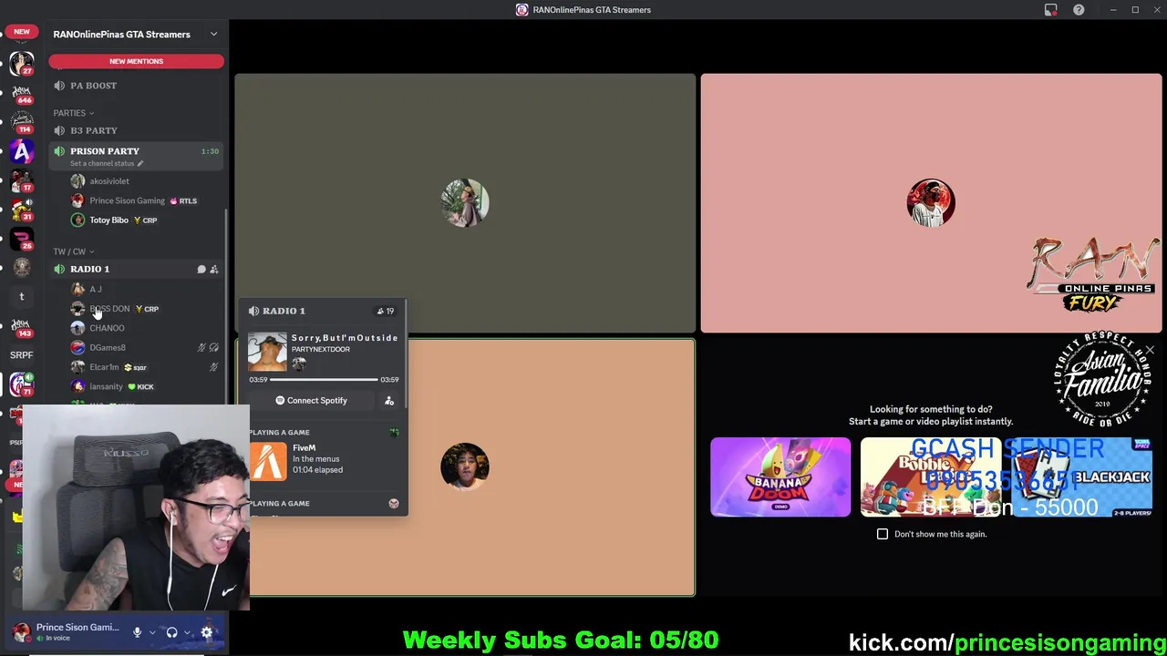The width and height of the screenshot is (1167, 656).
Task: Open the server with the 143 badge
Action: (x=21, y=325)
